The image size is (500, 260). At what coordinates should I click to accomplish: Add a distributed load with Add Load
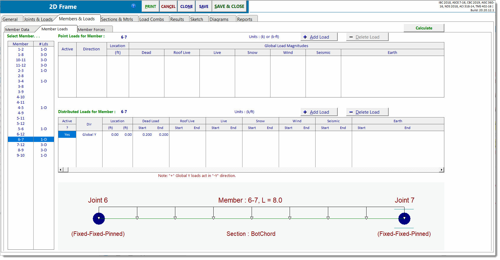click(319, 112)
